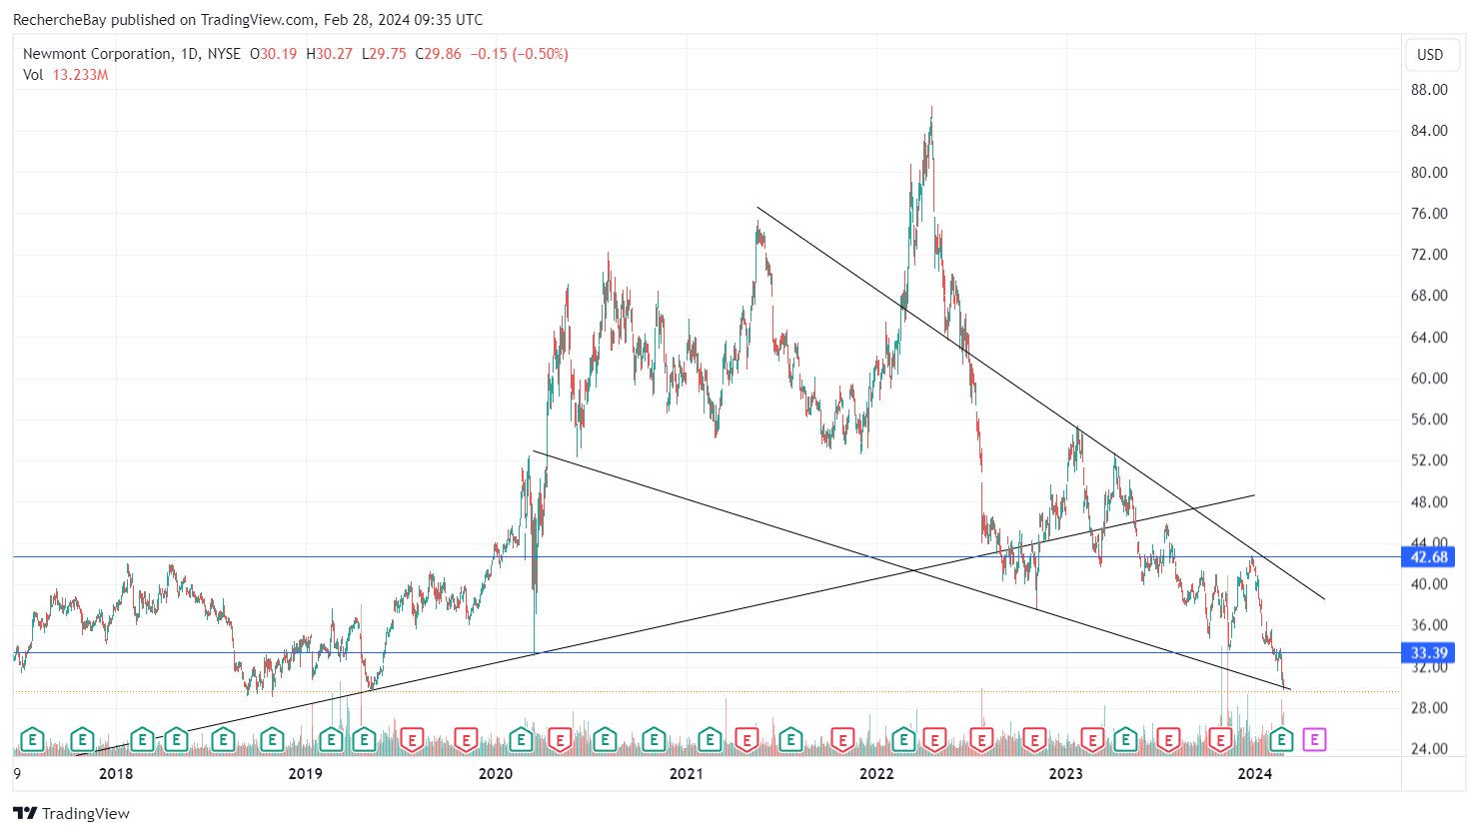Open the TradingView logo at bottom left
1479x835 pixels.
[x=71, y=813]
